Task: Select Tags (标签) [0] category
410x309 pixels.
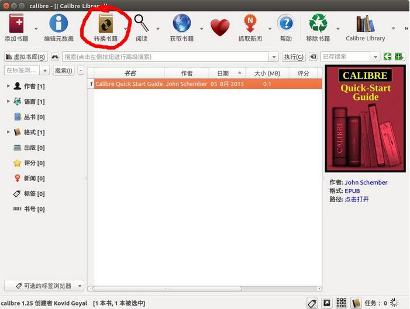Action: (29, 193)
